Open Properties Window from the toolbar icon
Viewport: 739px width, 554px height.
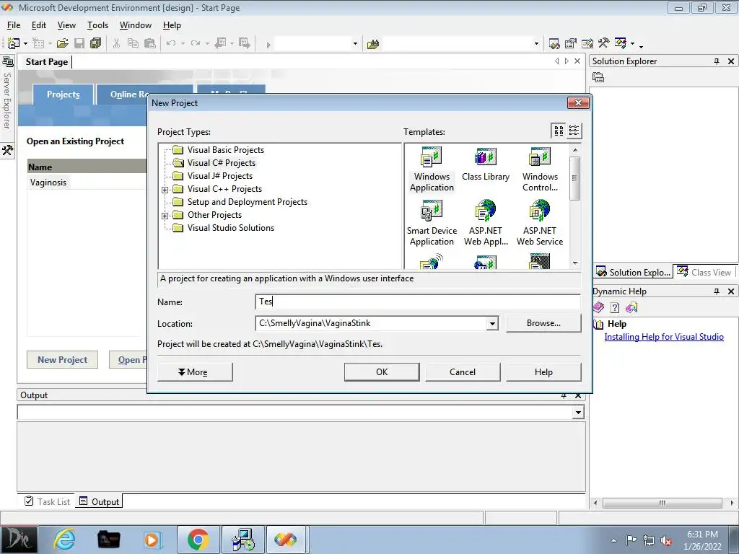(571, 44)
